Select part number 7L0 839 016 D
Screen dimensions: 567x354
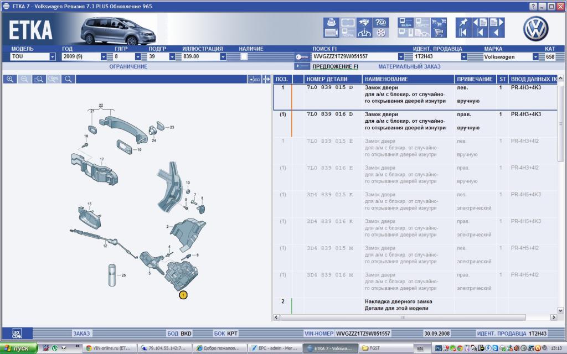pos(330,114)
